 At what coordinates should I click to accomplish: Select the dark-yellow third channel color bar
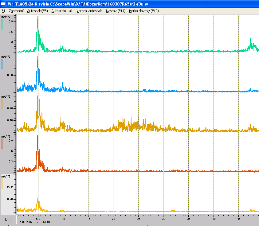[x=2, y=104]
